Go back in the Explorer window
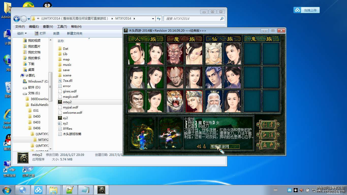 (17, 19)
